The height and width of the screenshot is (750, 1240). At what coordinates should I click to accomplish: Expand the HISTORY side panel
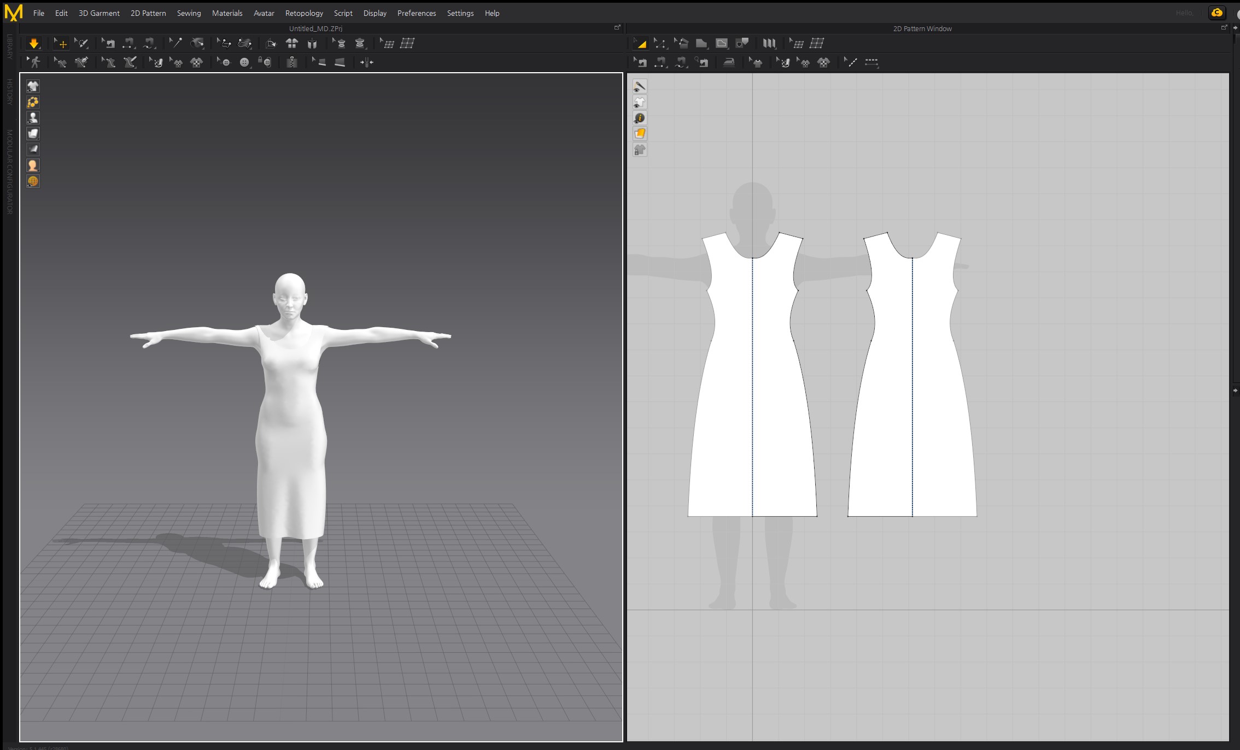[x=9, y=91]
